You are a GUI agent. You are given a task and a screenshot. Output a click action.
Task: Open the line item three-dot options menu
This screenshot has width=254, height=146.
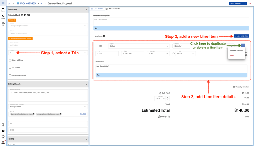click(x=243, y=46)
